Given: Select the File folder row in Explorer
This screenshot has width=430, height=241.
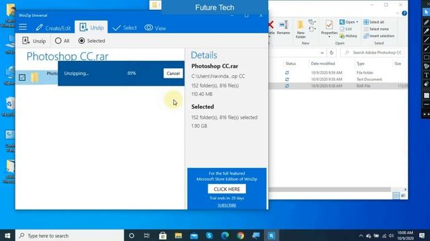Looking at the screenshot, I should coord(339,73).
